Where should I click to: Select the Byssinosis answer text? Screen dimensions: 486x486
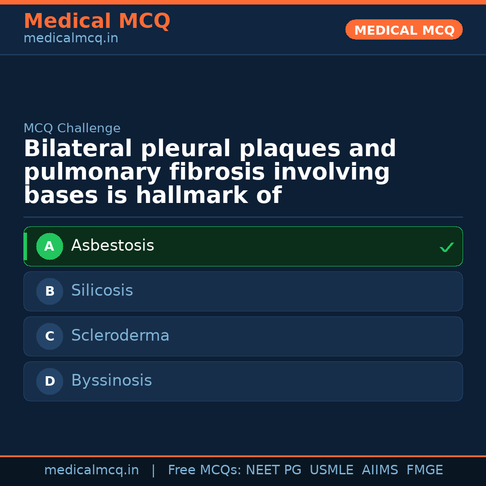pyautogui.click(x=112, y=381)
